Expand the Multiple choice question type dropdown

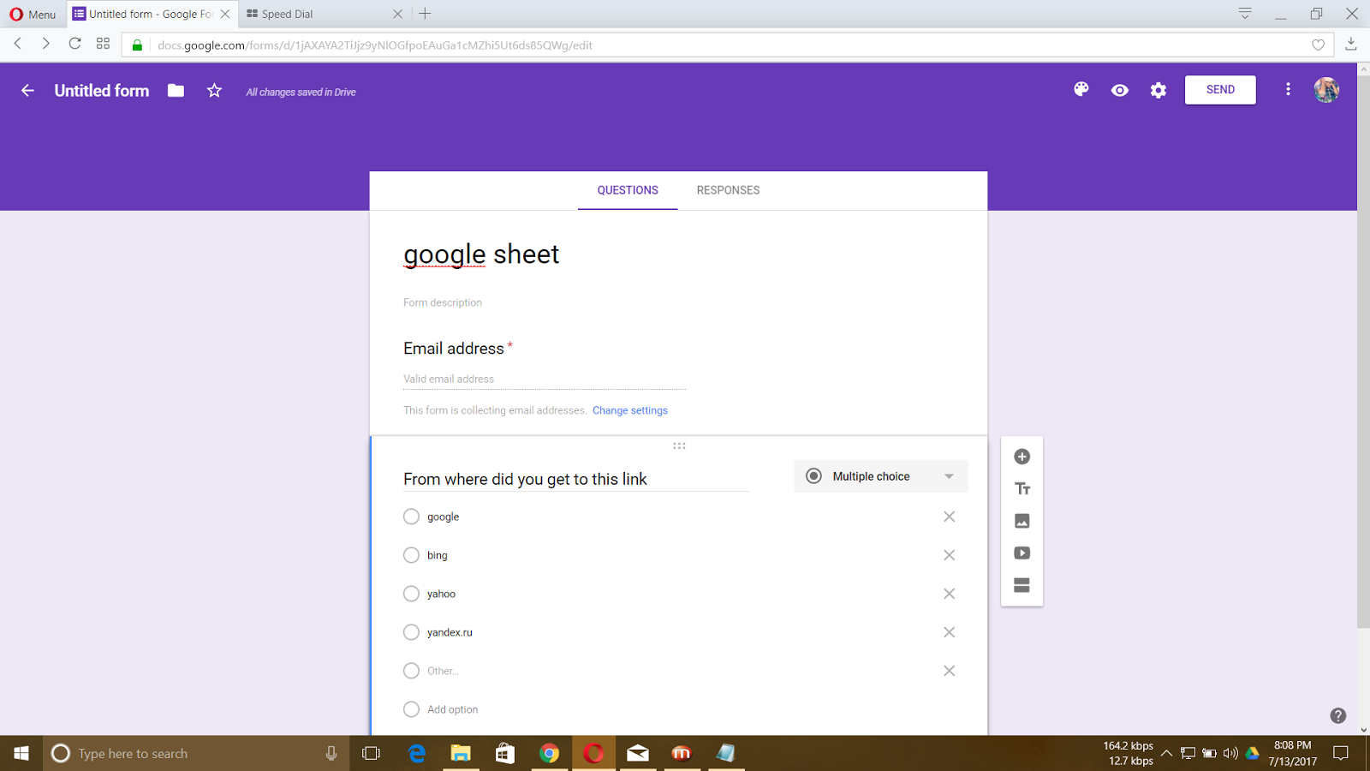tap(881, 476)
